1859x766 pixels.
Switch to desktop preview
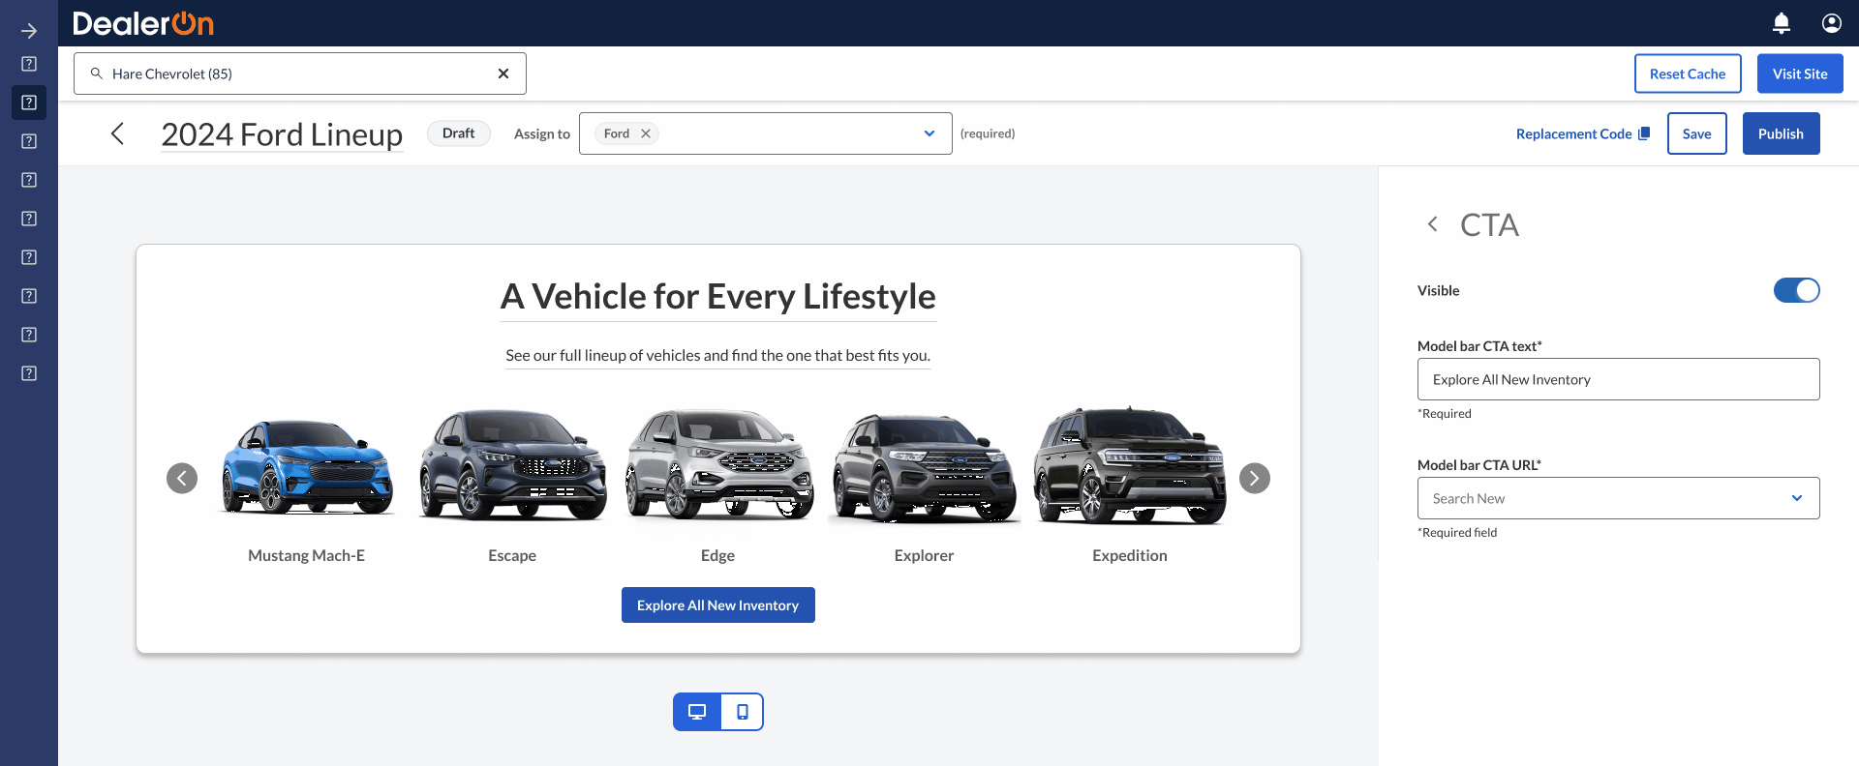point(697,712)
